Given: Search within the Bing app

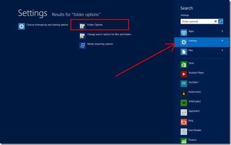Looking at the screenshot, I should tap(187, 122).
